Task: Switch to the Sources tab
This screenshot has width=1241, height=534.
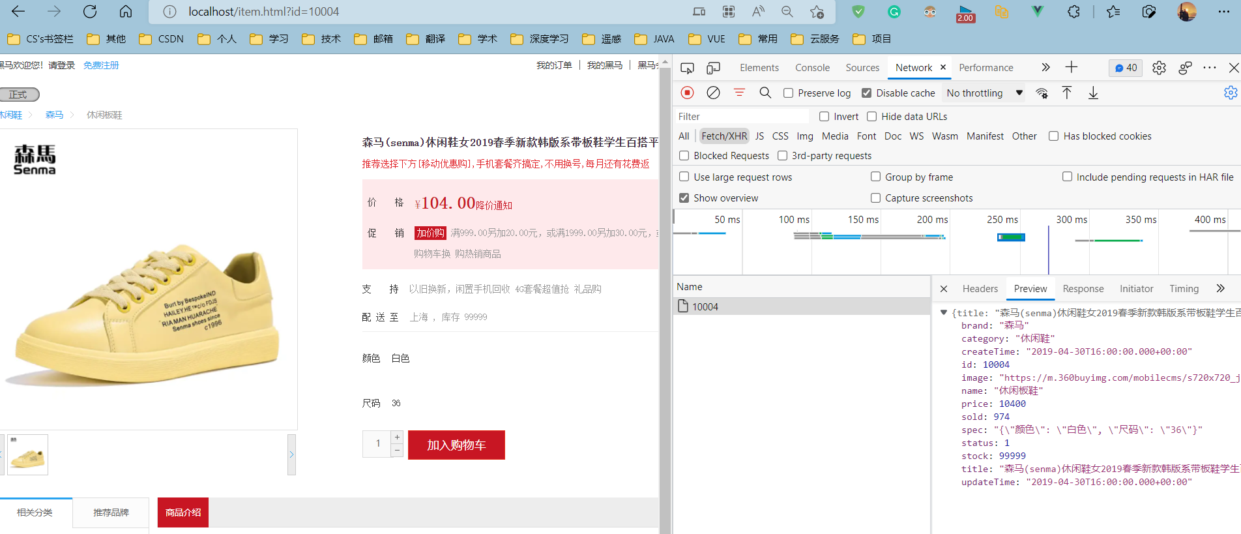Action: tap(862, 68)
